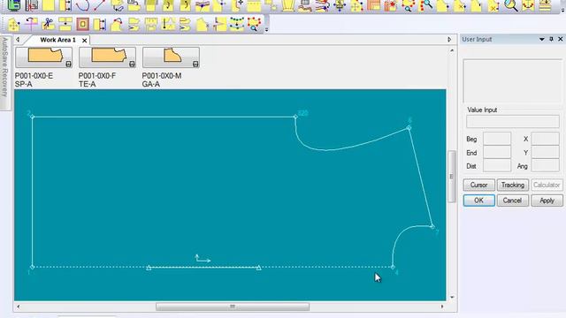
Task: Select the move piece four-arrow tool
Action: [14, 25]
